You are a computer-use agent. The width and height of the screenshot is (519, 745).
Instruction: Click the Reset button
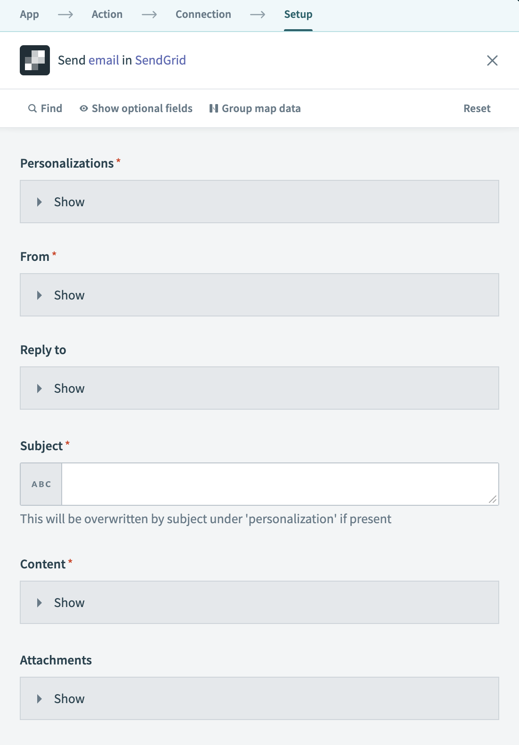coord(477,108)
